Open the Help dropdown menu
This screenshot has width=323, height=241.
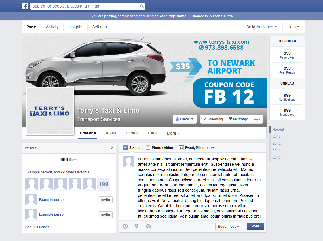coord(293,27)
